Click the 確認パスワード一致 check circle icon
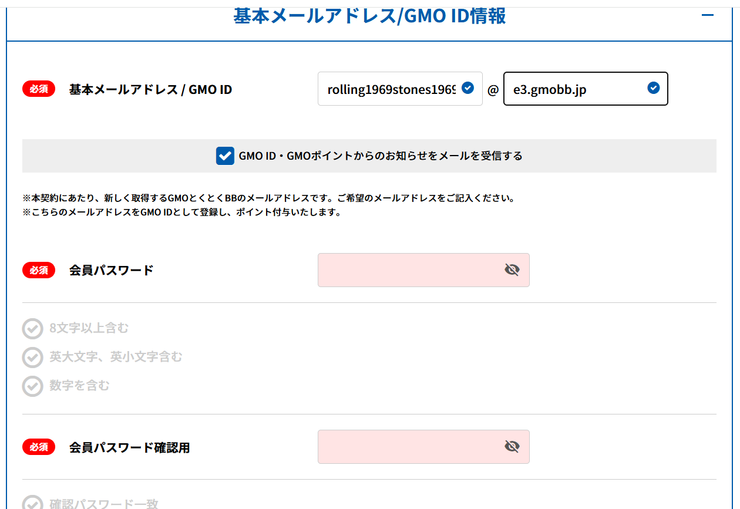 pos(33,503)
